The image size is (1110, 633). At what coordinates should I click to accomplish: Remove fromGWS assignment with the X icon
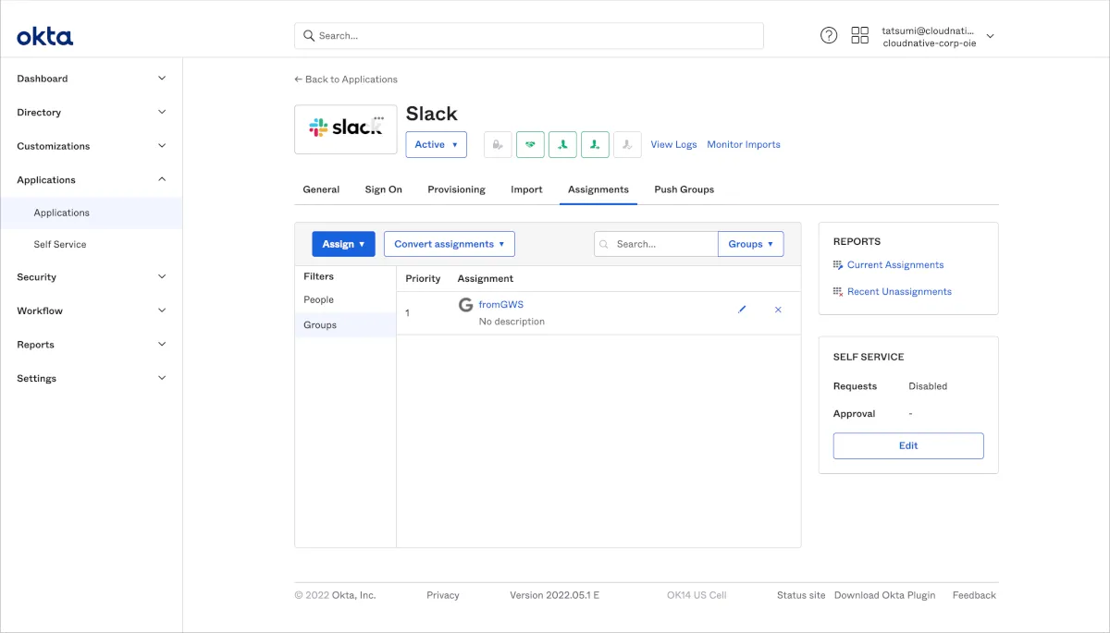tap(778, 310)
